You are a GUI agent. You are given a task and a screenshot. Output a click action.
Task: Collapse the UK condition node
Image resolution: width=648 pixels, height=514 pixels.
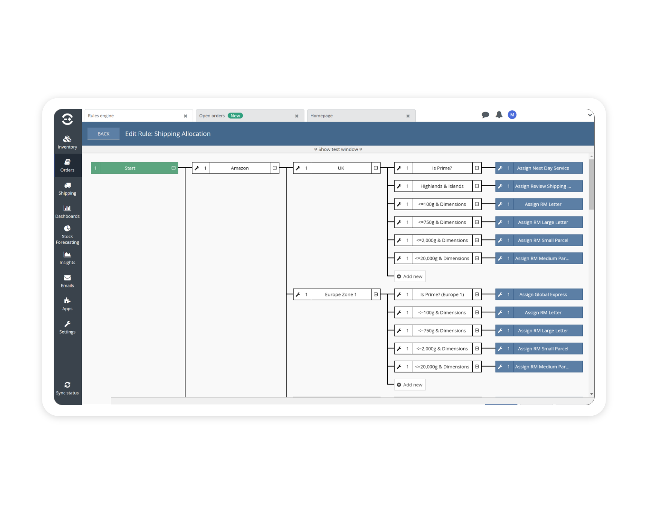pos(376,168)
